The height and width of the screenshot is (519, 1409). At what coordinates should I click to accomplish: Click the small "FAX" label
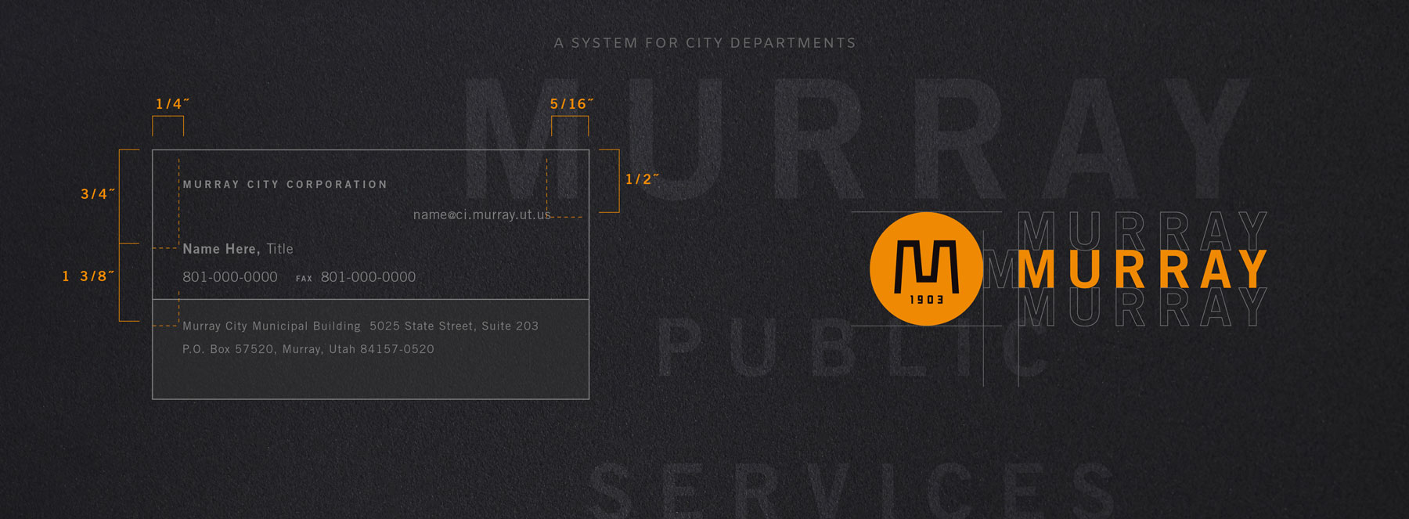pyautogui.click(x=305, y=279)
